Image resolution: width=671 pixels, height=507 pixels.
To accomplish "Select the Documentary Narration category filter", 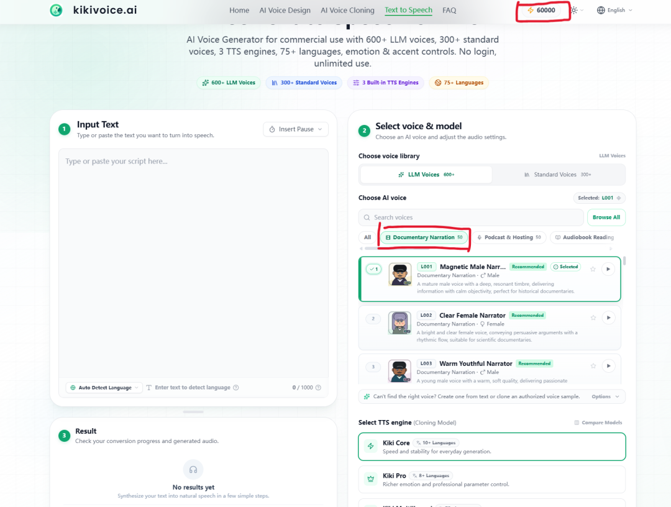I will click(x=424, y=237).
